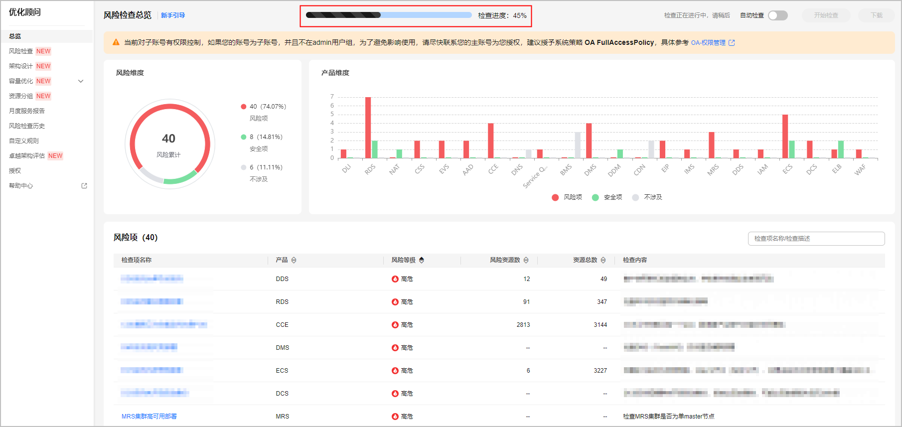Focus the 检查项名称/检查描述 search field
902x427 pixels.
click(x=816, y=239)
